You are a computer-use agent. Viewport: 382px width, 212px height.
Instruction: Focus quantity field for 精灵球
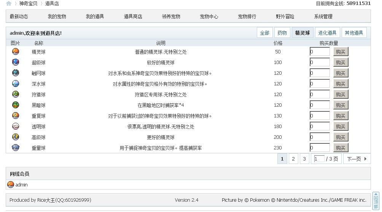[x=320, y=52]
